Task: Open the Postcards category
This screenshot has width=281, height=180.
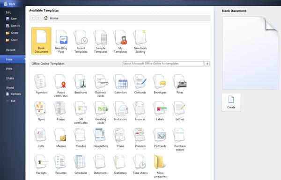Action: (x=160, y=138)
